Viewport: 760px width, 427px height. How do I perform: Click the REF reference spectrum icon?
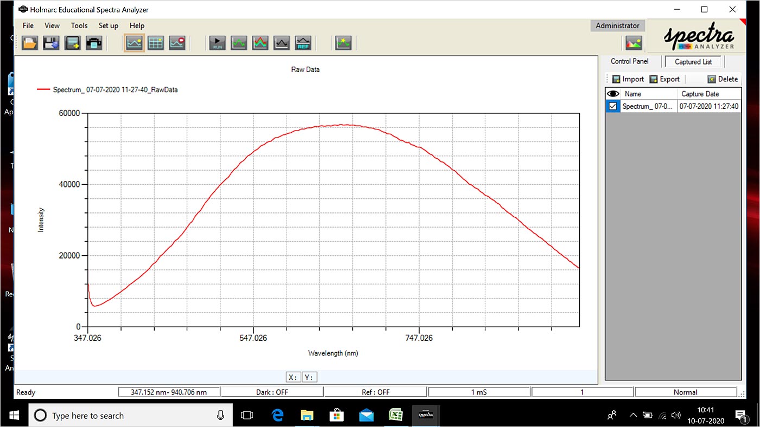click(x=303, y=43)
